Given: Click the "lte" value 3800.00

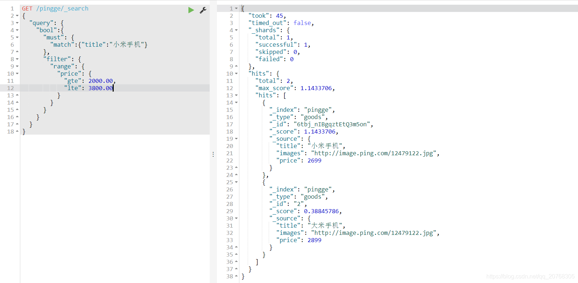Looking at the screenshot, I should click(101, 88).
